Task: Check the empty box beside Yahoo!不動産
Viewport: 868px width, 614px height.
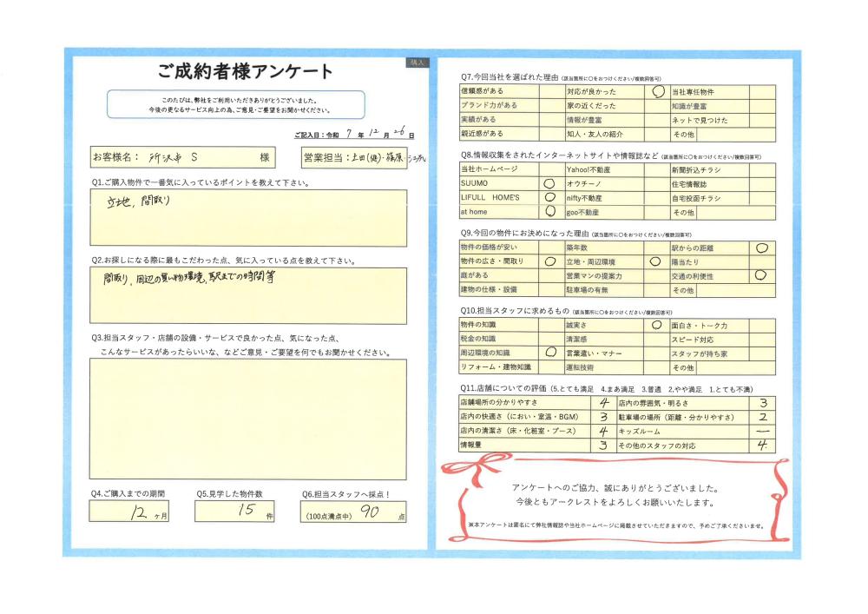Action: pyautogui.click(x=657, y=169)
